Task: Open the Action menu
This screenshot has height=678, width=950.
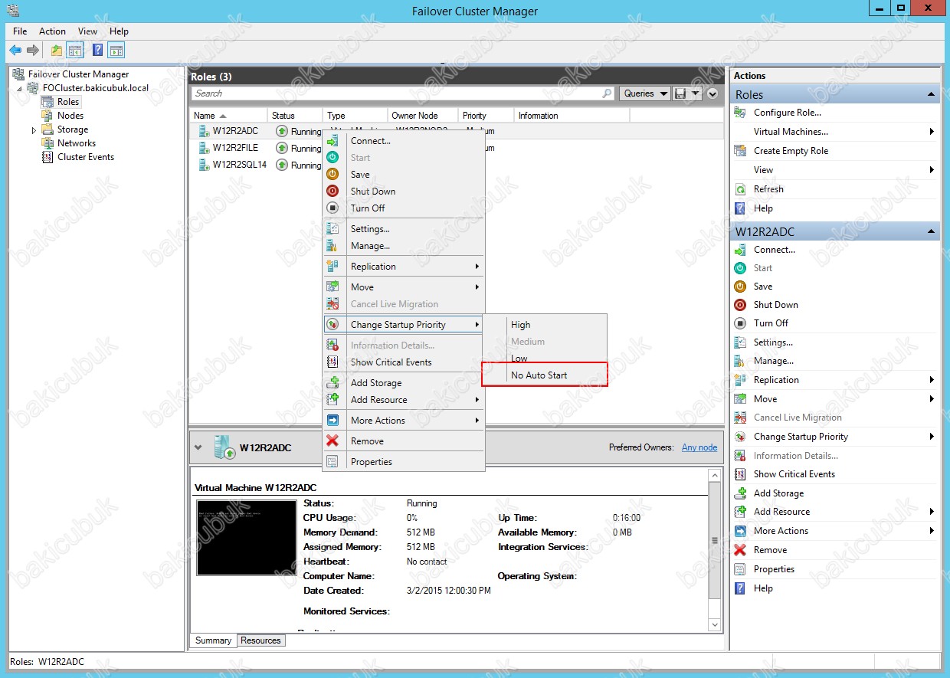Action: tap(52, 31)
